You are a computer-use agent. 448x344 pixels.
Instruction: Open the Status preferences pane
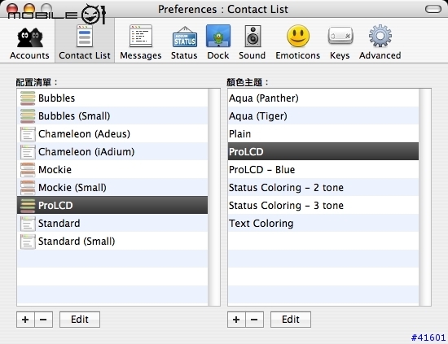[184, 42]
